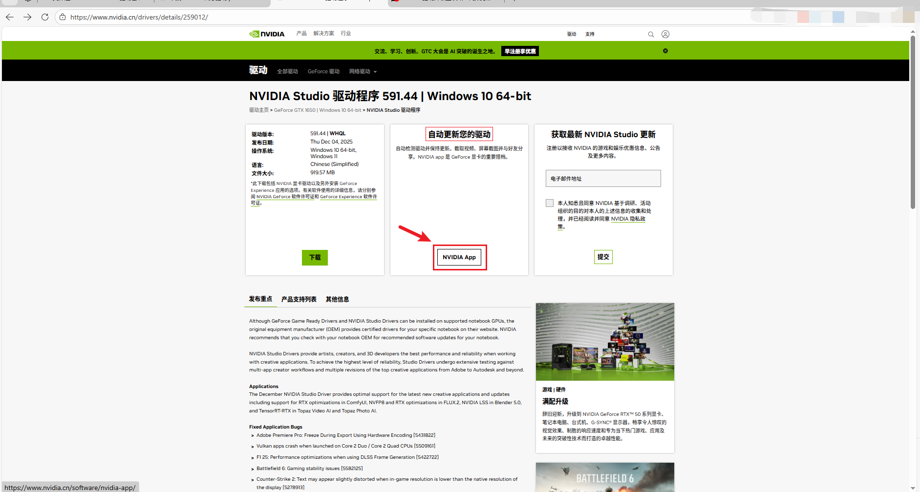Open the 产品 menu
This screenshot has width=920, height=492.
(x=301, y=33)
